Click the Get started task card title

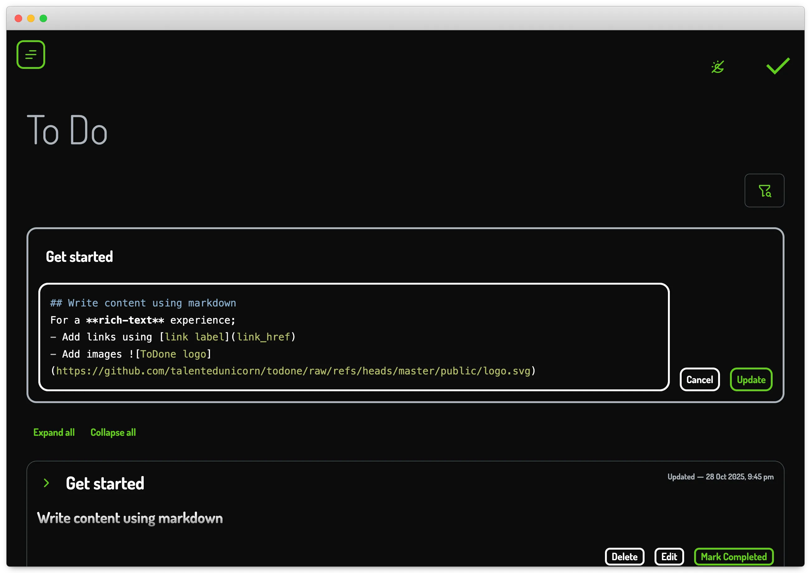(x=105, y=483)
